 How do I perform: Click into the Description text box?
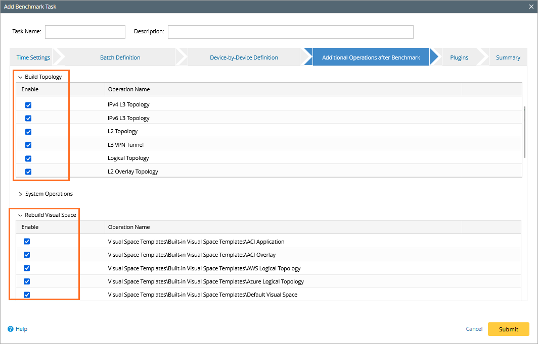[x=290, y=32]
